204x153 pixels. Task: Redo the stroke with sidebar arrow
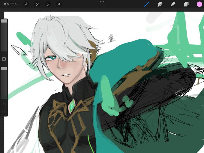[4, 112]
